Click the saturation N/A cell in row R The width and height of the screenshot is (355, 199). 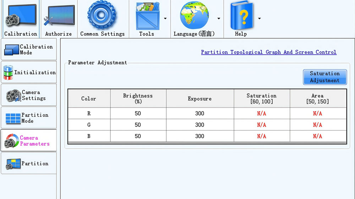[x=262, y=113]
